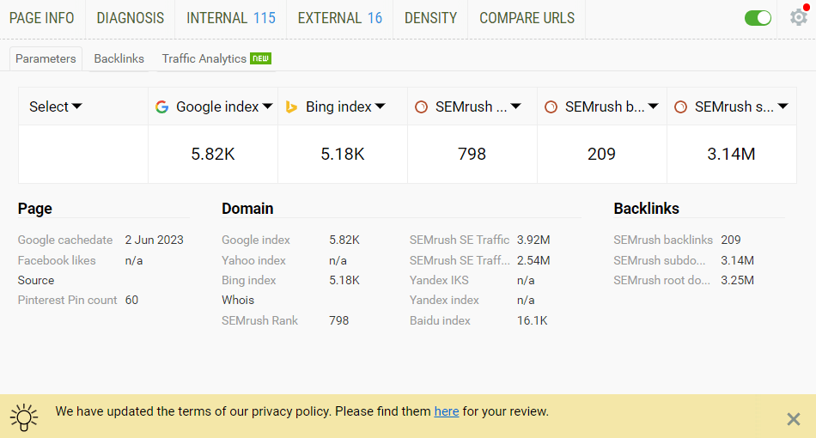Expand the SEMrush Rank column dropdown arrow
Viewport: 816px width, 438px height.
click(515, 106)
